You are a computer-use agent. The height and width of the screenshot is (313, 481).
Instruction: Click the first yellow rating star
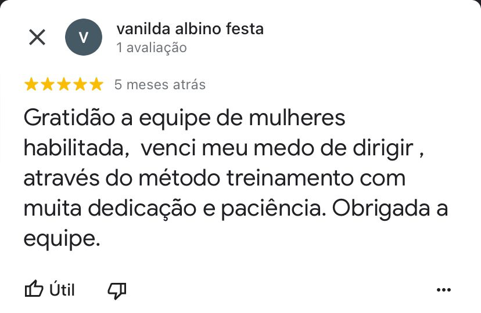pyautogui.click(x=31, y=85)
